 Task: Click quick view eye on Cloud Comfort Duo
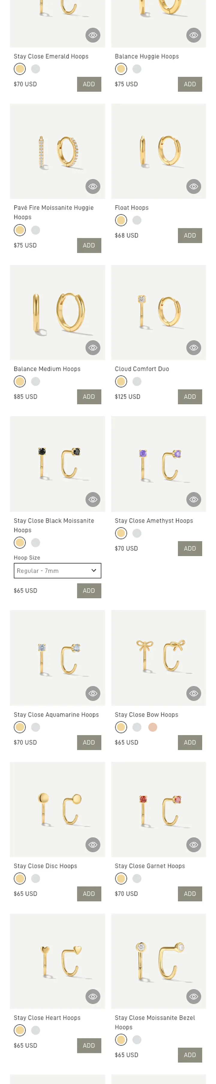coord(194,347)
